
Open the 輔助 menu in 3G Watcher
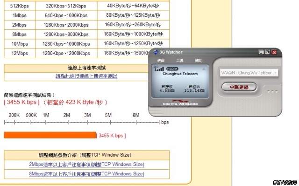pyautogui.click(x=199, y=61)
